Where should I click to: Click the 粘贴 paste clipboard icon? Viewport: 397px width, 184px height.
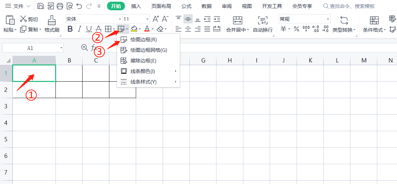(10, 20)
